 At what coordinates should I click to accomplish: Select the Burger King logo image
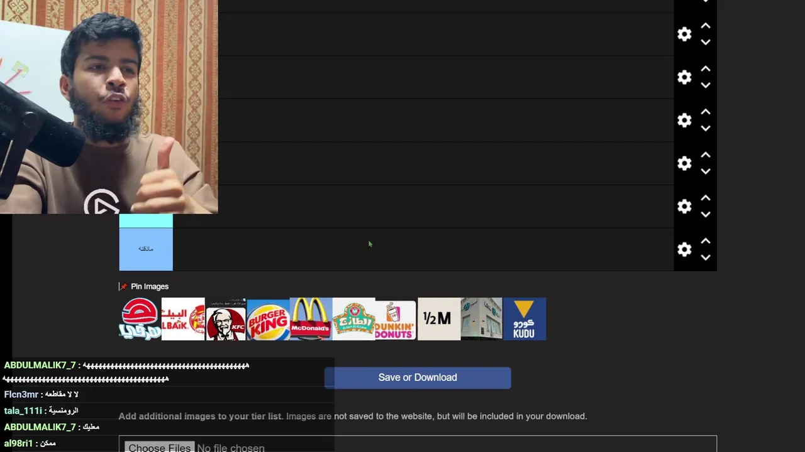[x=269, y=319]
